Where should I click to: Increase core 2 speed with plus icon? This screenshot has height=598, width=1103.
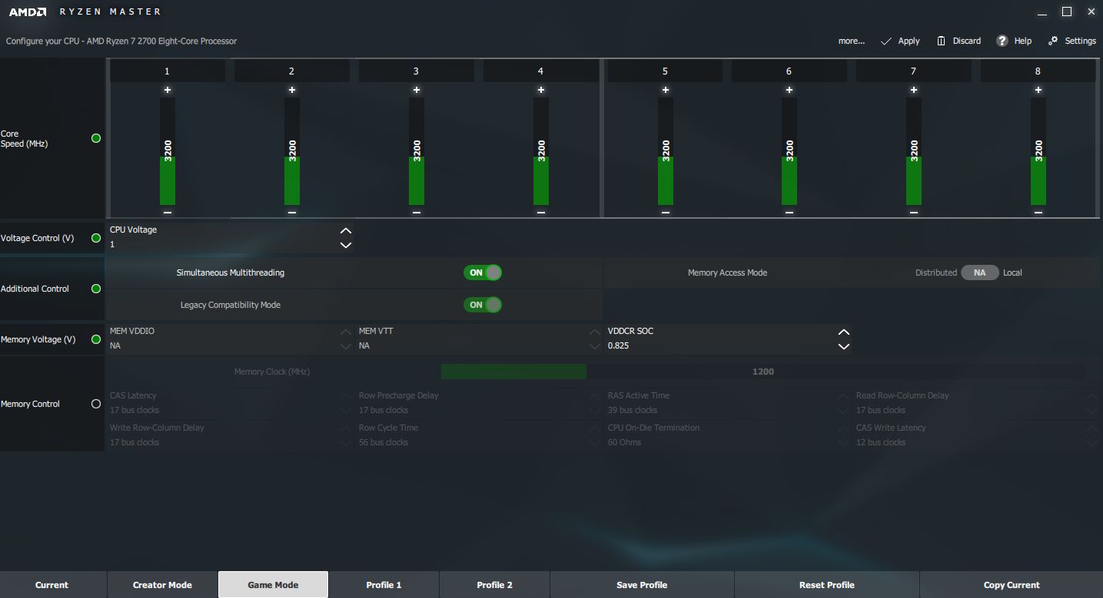click(x=292, y=90)
